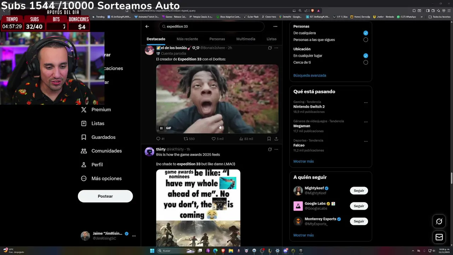Open the floating messages envelope button
The width and height of the screenshot is (453, 255).
coord(439,237)
